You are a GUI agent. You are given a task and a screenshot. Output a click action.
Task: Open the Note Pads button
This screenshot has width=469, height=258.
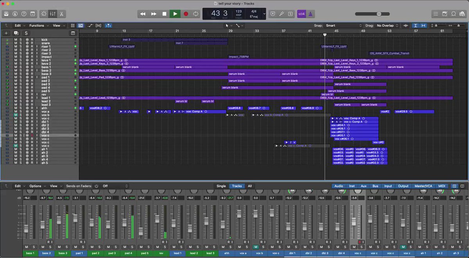pyautogui.click(x=445, y=14)
